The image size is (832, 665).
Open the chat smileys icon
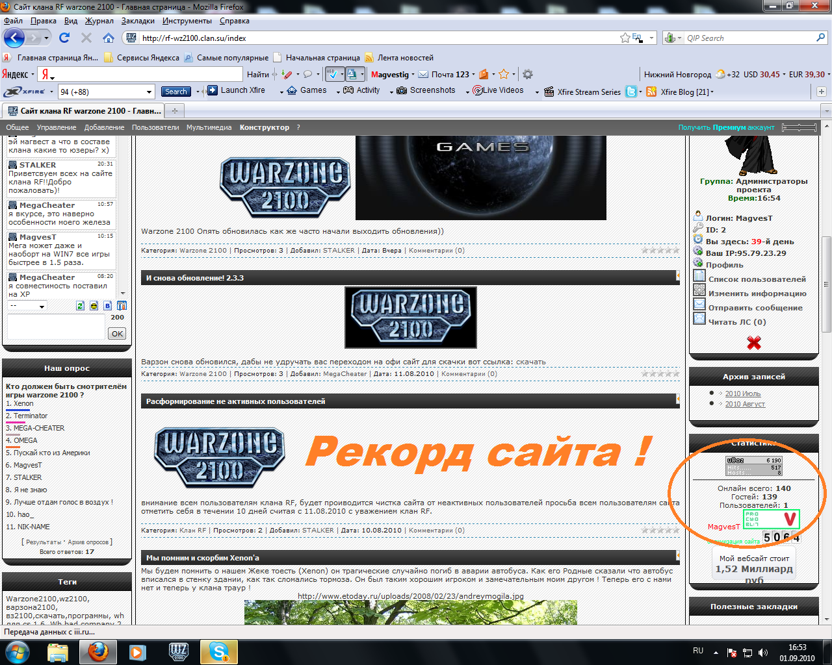(x=94, y=306)
